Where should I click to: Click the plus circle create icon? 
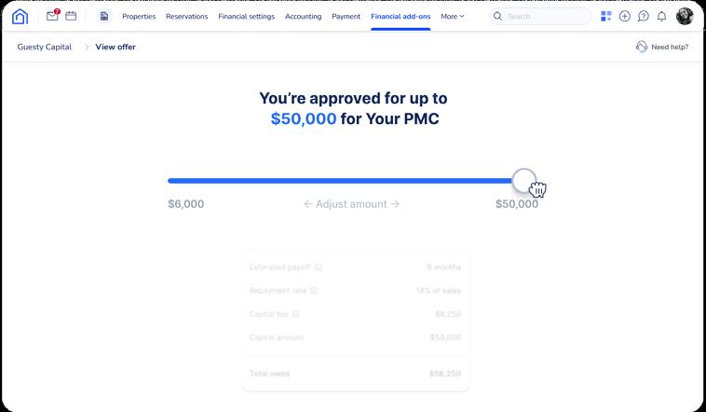click(x=625, y=16)
